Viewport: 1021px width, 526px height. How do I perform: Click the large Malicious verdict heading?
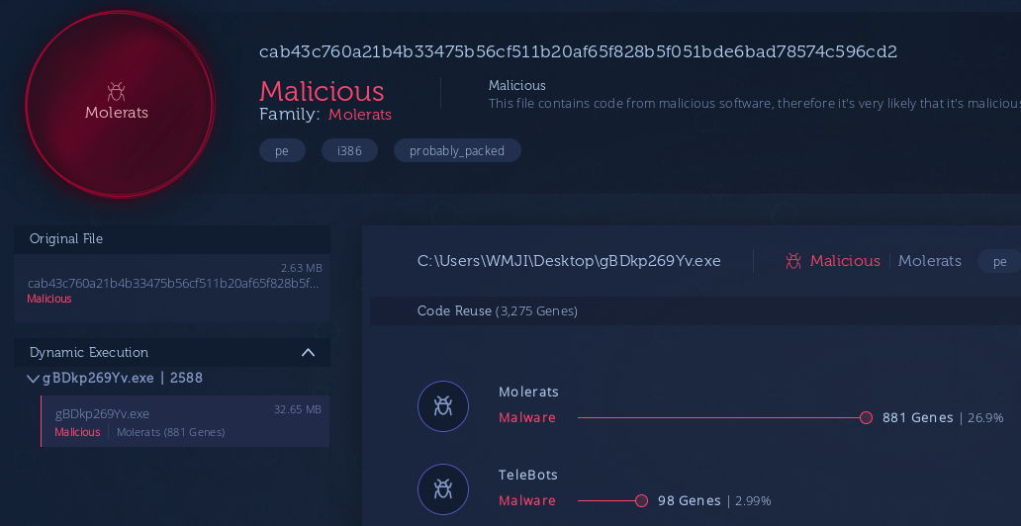coord(322,91)
